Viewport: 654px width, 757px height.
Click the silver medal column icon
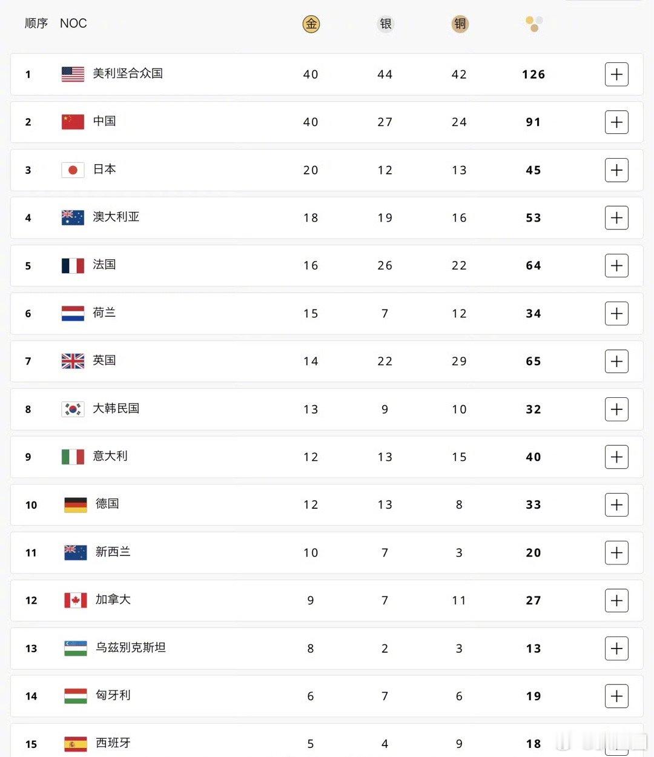[386, 24]
